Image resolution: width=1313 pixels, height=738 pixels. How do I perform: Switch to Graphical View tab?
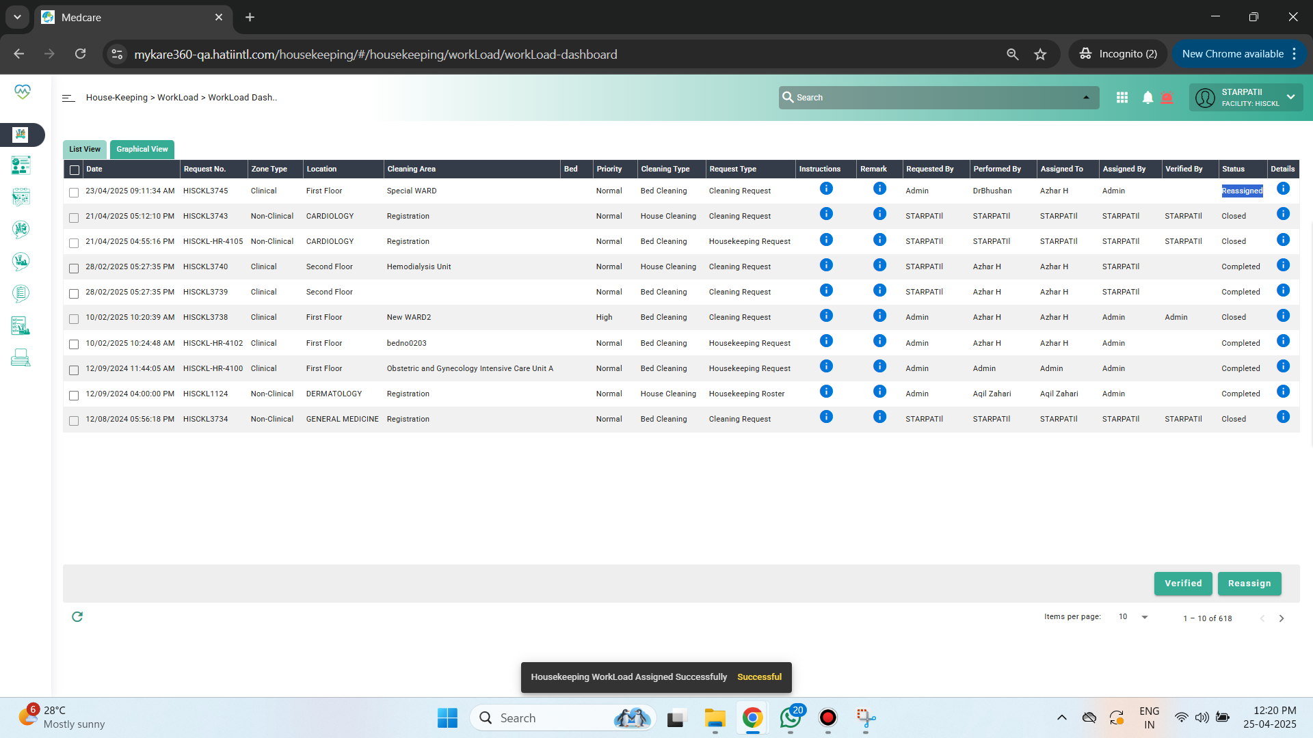click(142, 149)
